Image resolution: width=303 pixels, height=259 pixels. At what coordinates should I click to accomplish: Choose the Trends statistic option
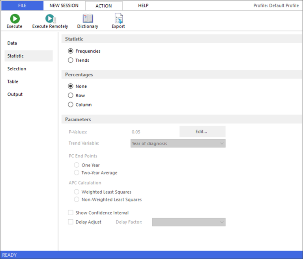point(71,60)
